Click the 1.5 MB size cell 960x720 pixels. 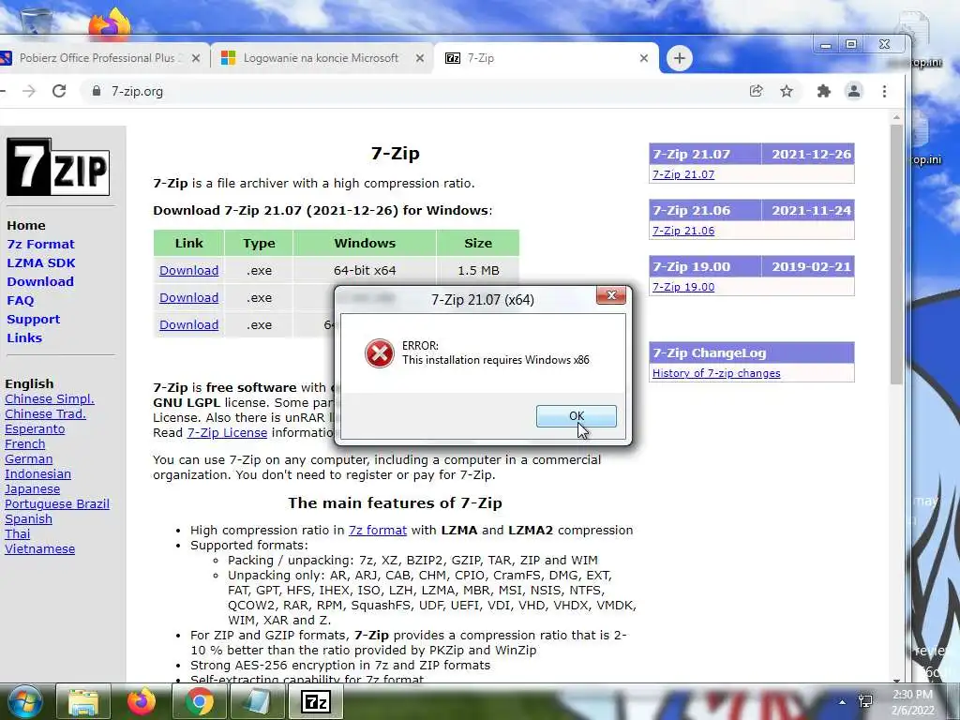coord(478,271)
